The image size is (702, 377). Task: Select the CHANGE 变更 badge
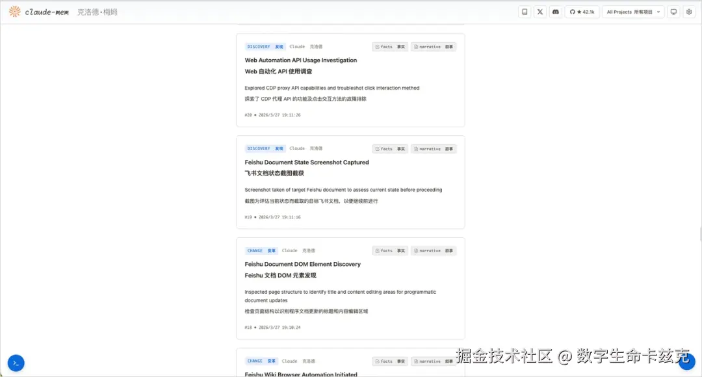[x=261, y=250]
